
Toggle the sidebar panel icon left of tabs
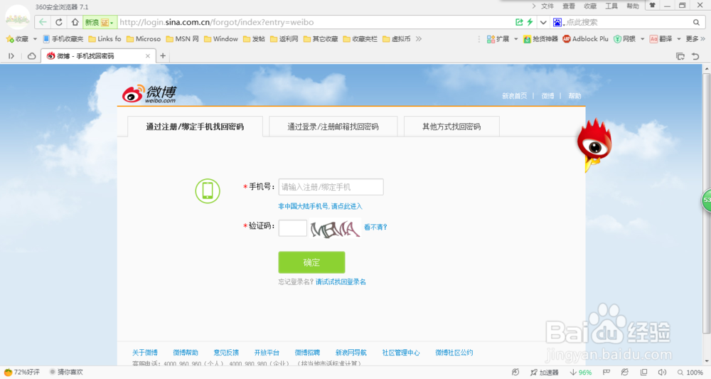(11, 55)
